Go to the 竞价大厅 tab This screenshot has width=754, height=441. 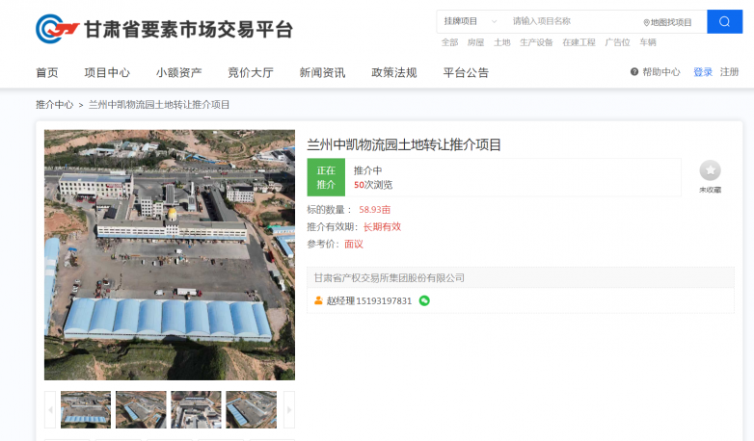coord(250,72)
